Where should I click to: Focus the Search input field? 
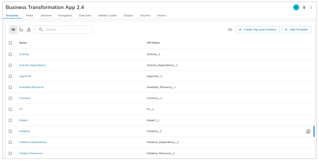(68, 30)
